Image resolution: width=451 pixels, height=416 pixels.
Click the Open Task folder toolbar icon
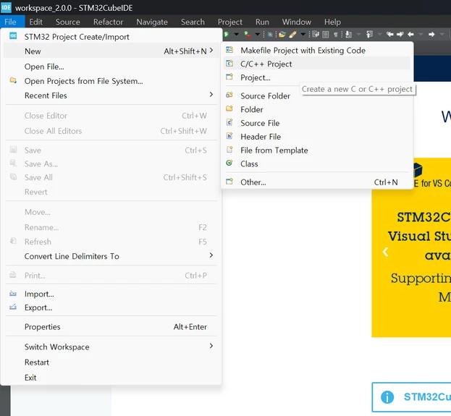click(x=282, y=35)
